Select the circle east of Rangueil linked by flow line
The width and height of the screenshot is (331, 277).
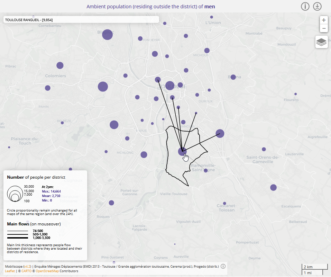pyautogui.click(x=220, y=134)
